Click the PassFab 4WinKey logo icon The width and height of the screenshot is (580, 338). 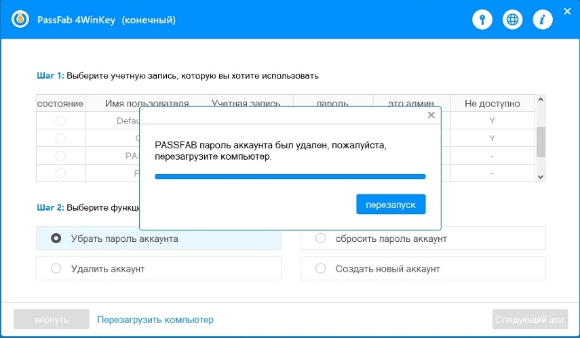tap(20, 19)
